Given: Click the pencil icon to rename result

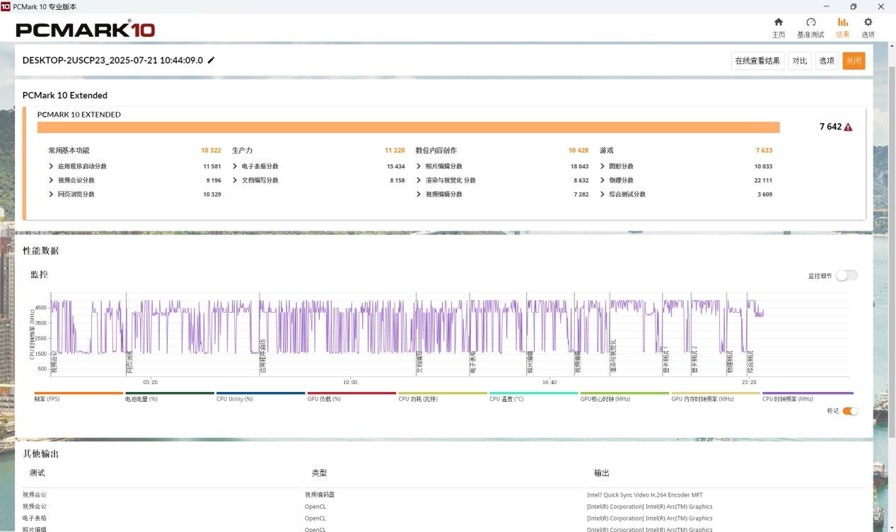Looking at the screenshot, I should [x=211, y=61].
